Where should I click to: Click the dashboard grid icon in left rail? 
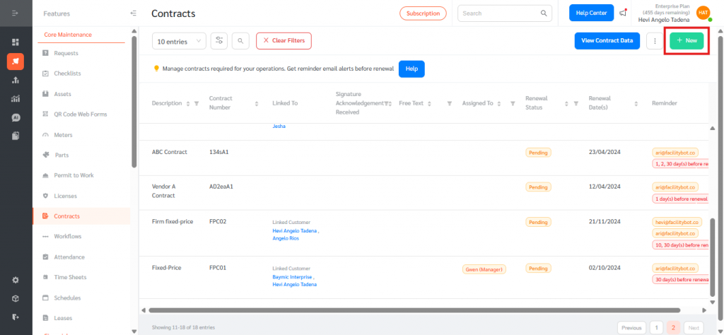click(x=16, y=42)
